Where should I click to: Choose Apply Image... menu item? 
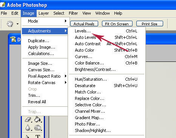coord(45,47)
